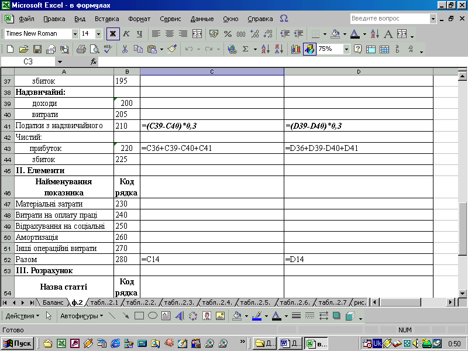Select the Oval drawing tool
The image size is (468, 351).
pyautogui.click(x=153, y=316)
